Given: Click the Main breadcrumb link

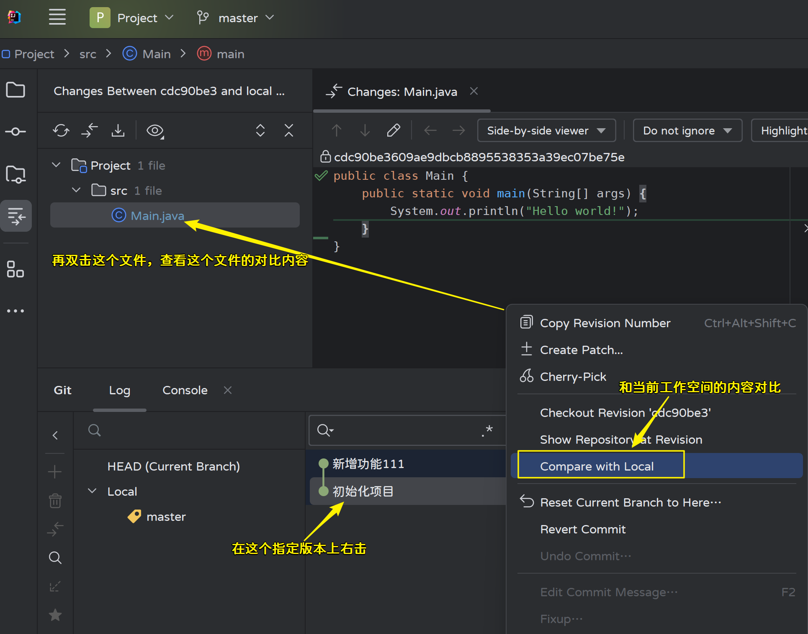Looking at the screenshot, I should coord(156,54).
